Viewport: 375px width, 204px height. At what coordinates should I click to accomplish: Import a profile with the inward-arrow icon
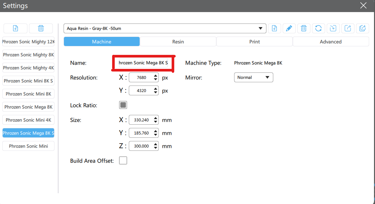(333, 28)
